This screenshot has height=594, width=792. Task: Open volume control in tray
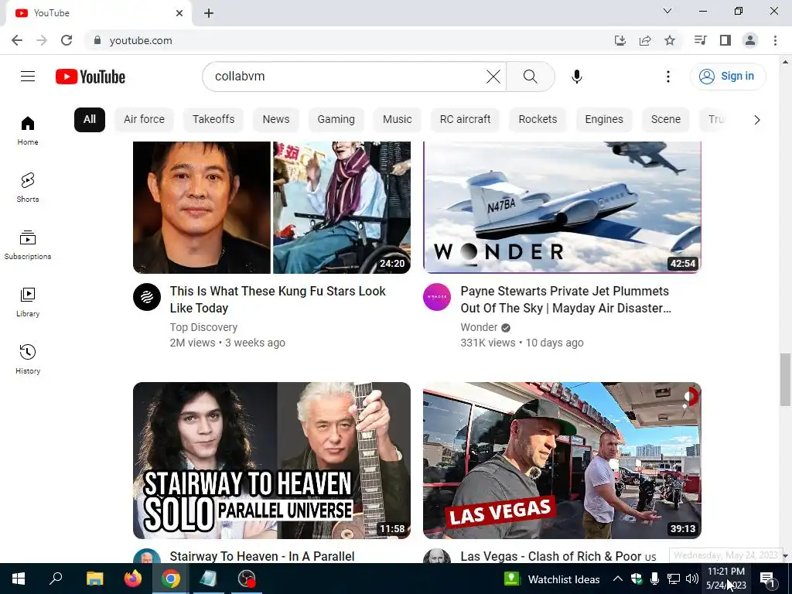click(x=692, y=579)
